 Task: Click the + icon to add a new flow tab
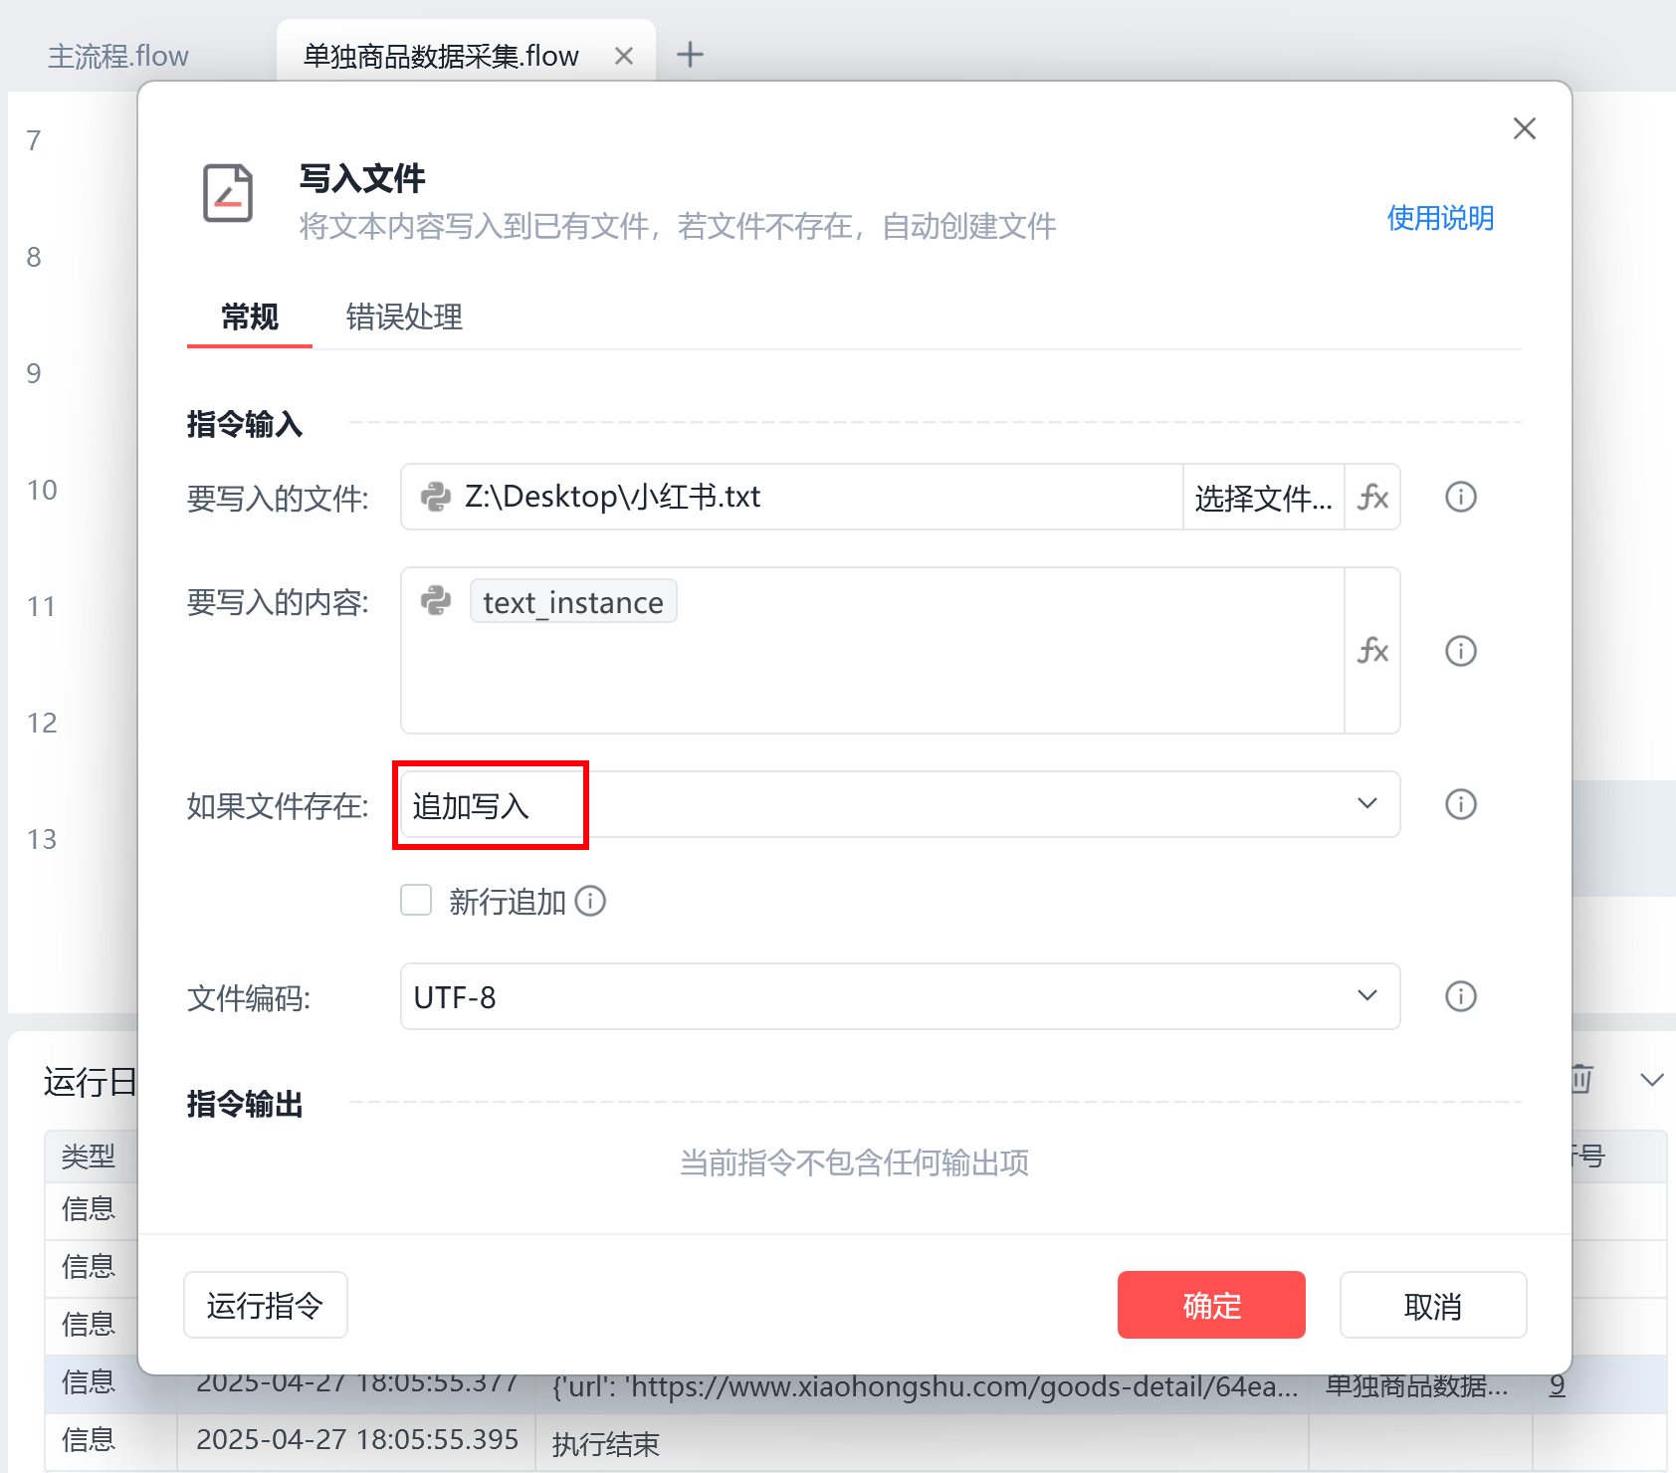click(x=690, y=55)
